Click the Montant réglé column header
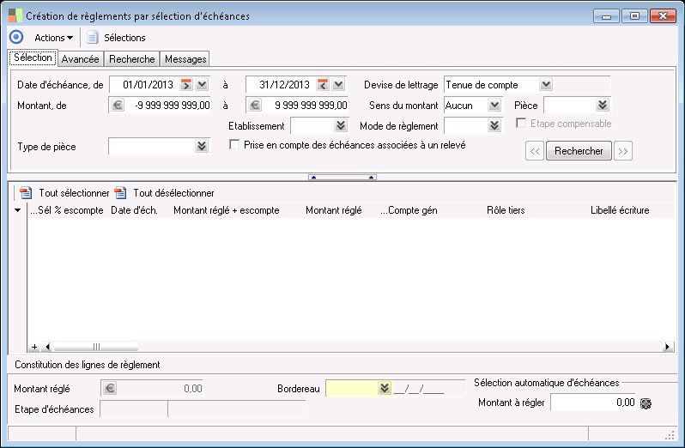The width and height of the screenshot is (685, 448). [334, 210]
